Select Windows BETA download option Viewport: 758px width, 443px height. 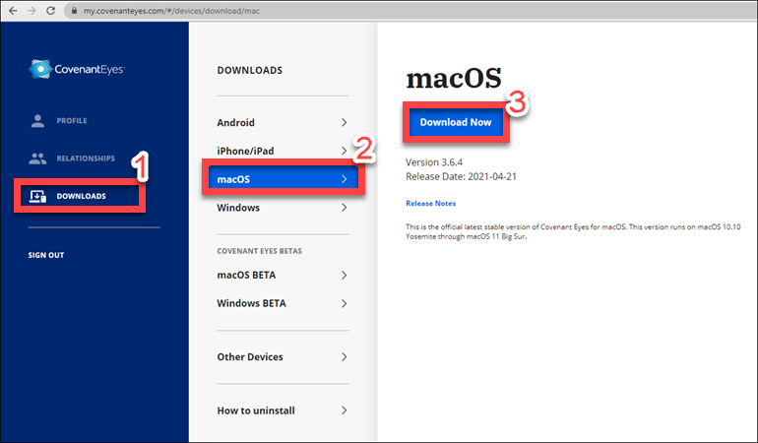(x=283, y=303)
